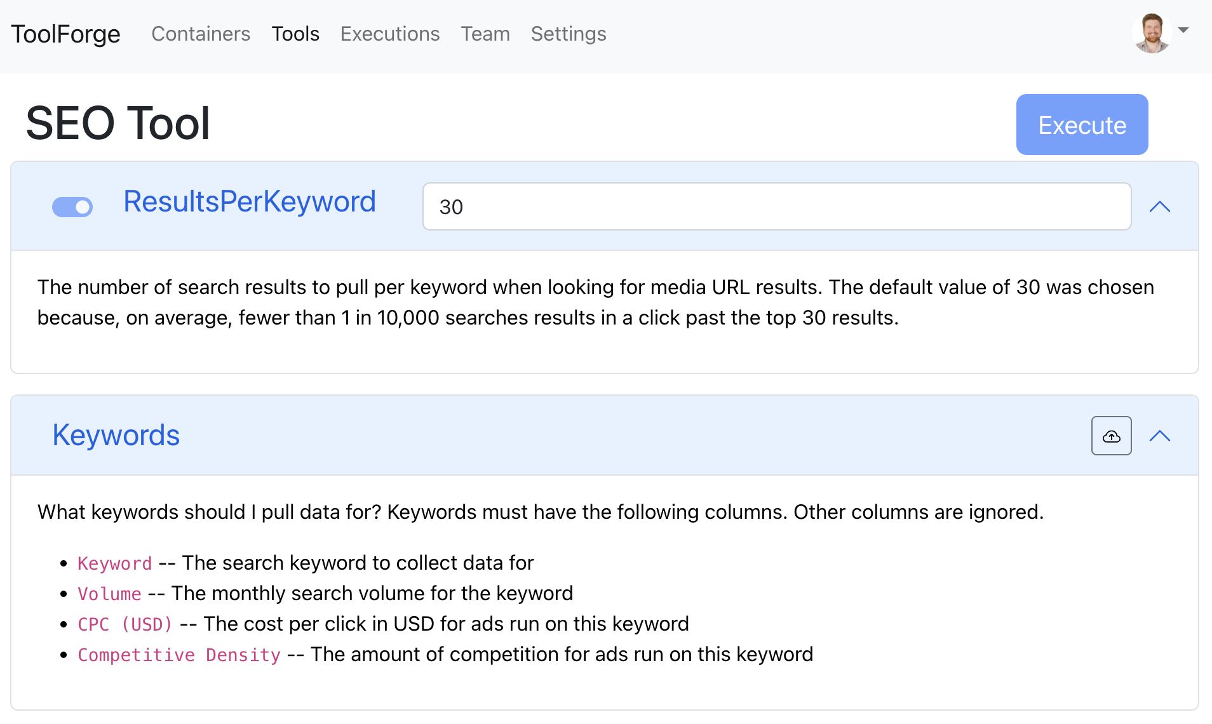Click the ResultsPerKeyword title link
Screen dimensions: 1212x724
[x=250, y=202]
